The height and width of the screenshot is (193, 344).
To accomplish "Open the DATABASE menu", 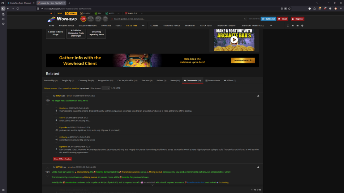I will [x=106, y=26].
